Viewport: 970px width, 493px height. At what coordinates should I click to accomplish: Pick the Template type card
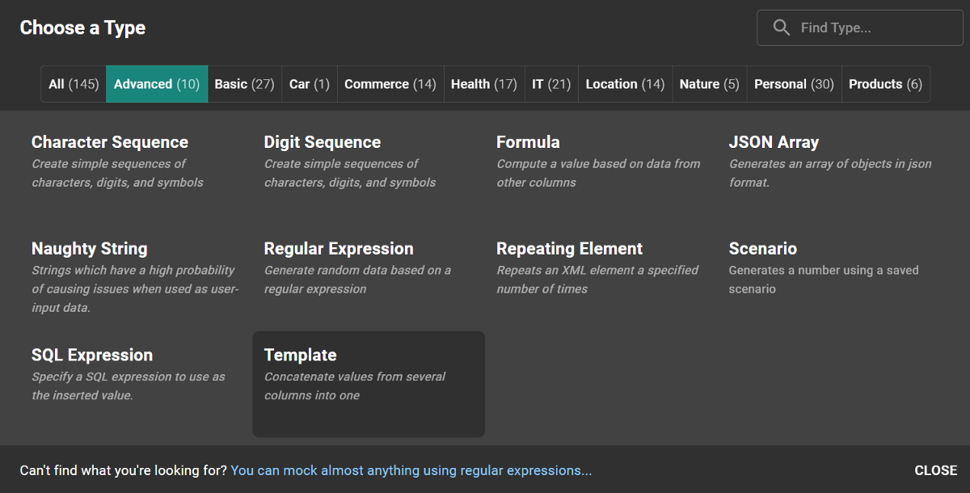click(x=368, y=383)
